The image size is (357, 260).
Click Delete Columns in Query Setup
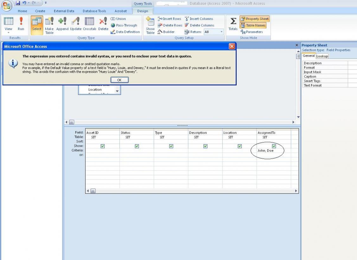200,25
